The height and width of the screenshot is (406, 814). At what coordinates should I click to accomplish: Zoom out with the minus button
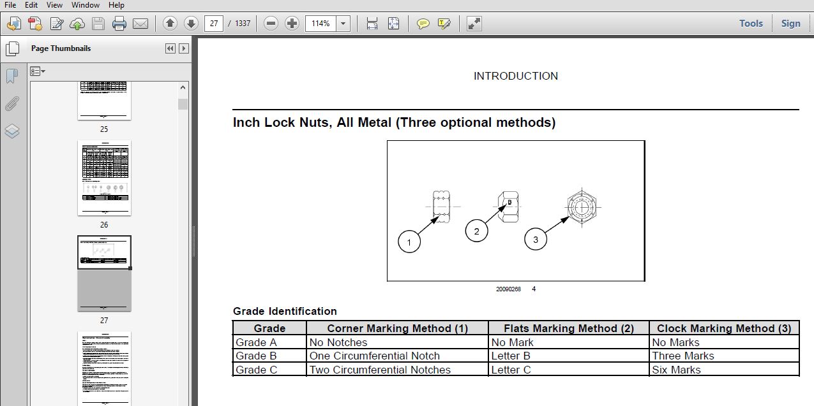pos(271,24)
